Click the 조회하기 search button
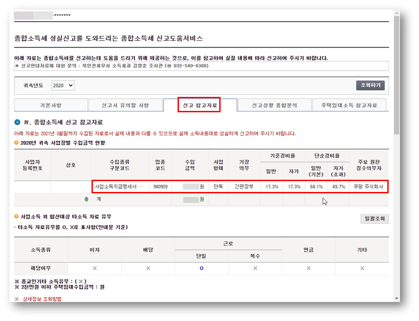419x321 pixels. click(370, 85)
